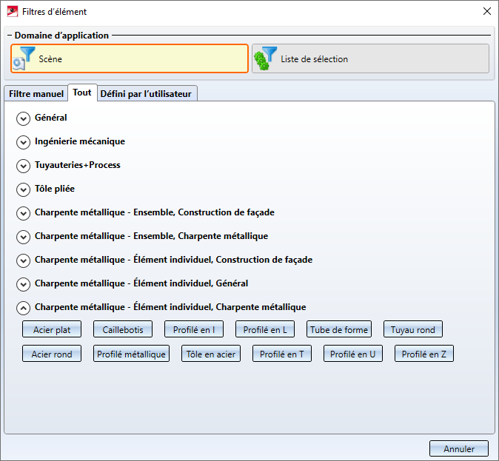Open the Défini par l'utilisateur tab
Viewport: 499px width, 461px height.
coord(146,93)
